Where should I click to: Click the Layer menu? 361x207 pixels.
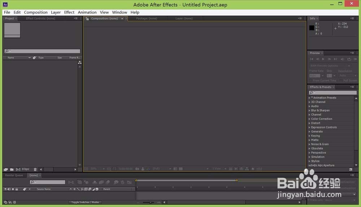(56, 12)
